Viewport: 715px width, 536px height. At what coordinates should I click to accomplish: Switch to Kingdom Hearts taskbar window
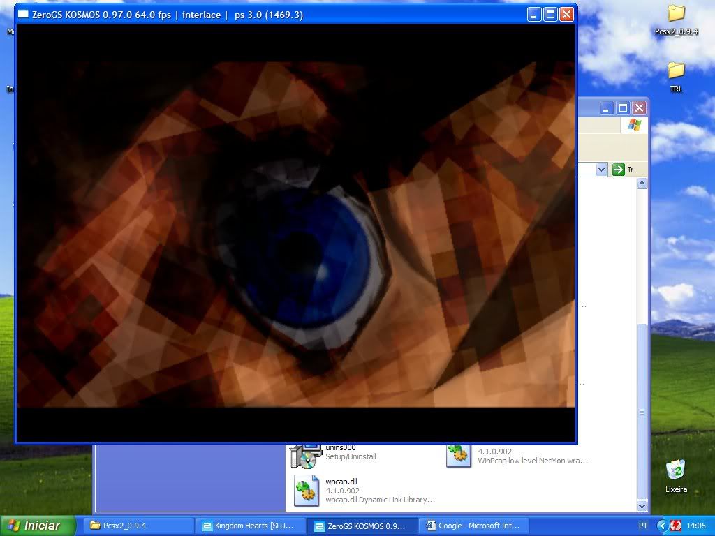click(x=249, y=526)
